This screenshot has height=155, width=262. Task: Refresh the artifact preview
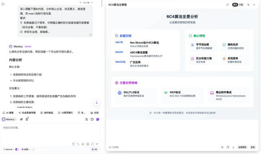(x=228, y=4)
